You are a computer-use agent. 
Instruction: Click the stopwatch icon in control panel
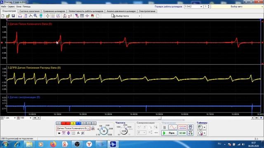click(191, 127)
